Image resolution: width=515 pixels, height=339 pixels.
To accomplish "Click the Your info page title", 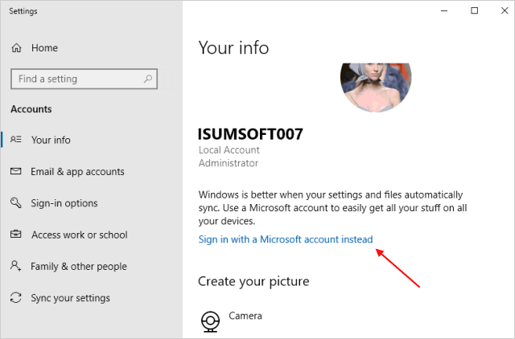I will 233,48.
